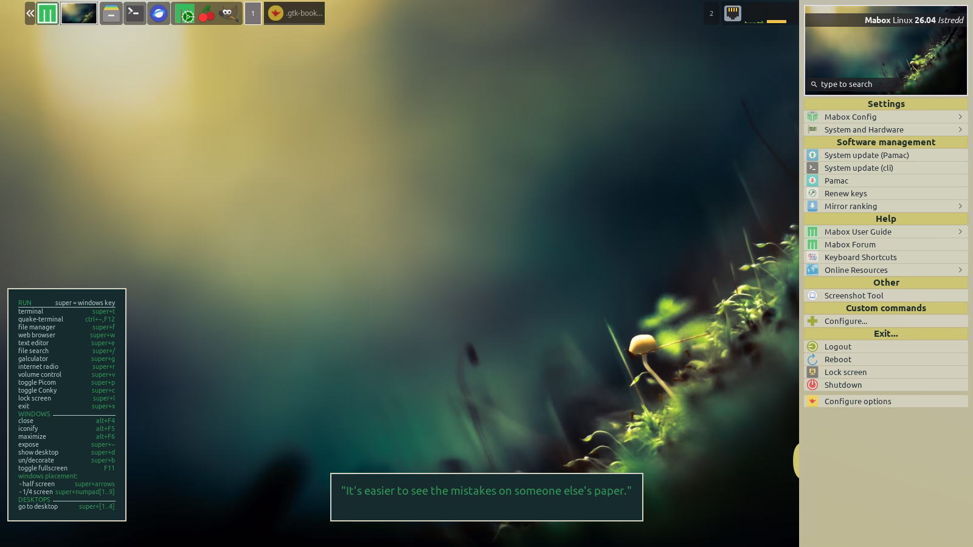Open the terminal launcher in the panel
Viewport: 973px width, 547px height.
coord(134,13)
